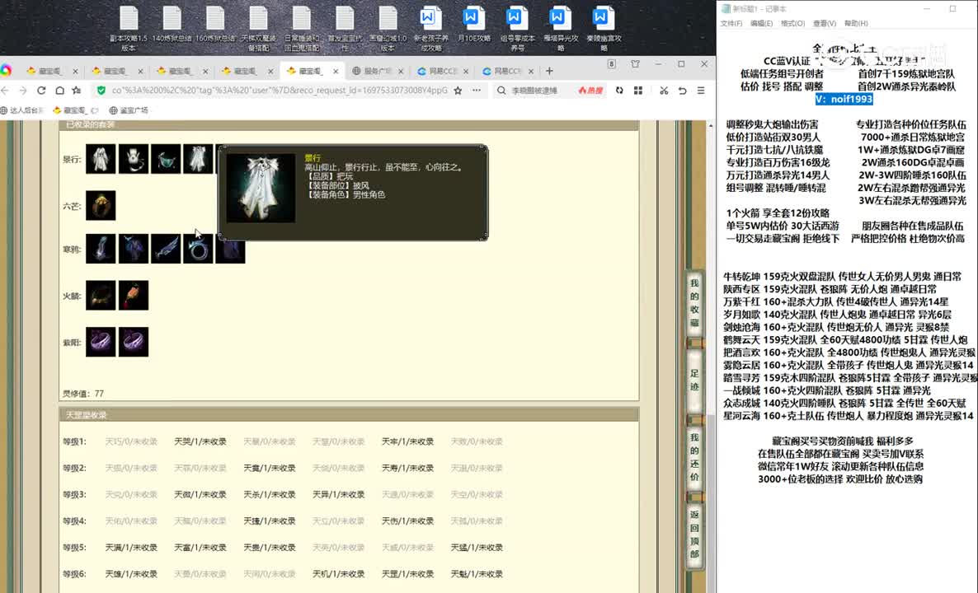Click the green mask item in 景行 row
The width and height of the screenshot is (978, 593).
(165, 159)
